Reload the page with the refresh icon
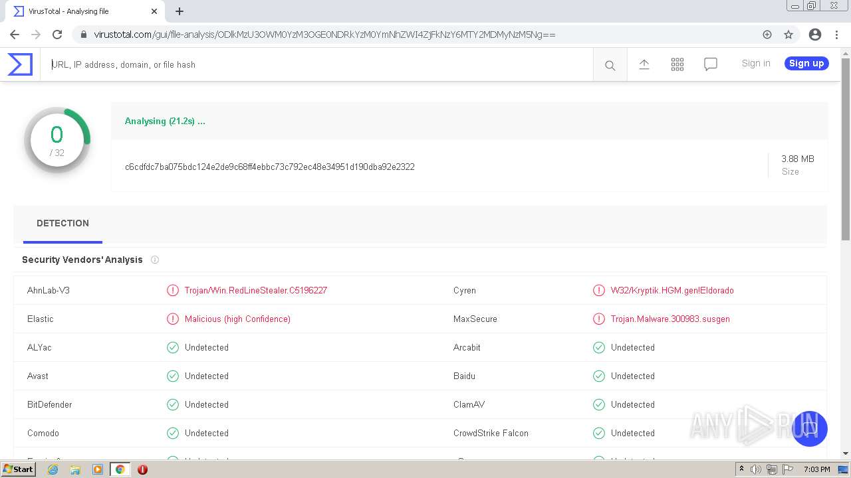 [x=57, y=35]
